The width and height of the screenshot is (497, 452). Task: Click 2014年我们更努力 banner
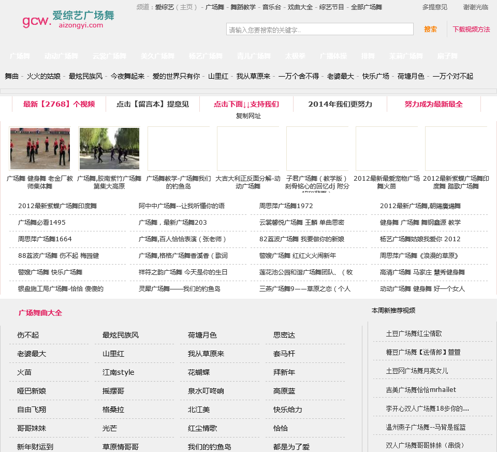coord(340,104)
